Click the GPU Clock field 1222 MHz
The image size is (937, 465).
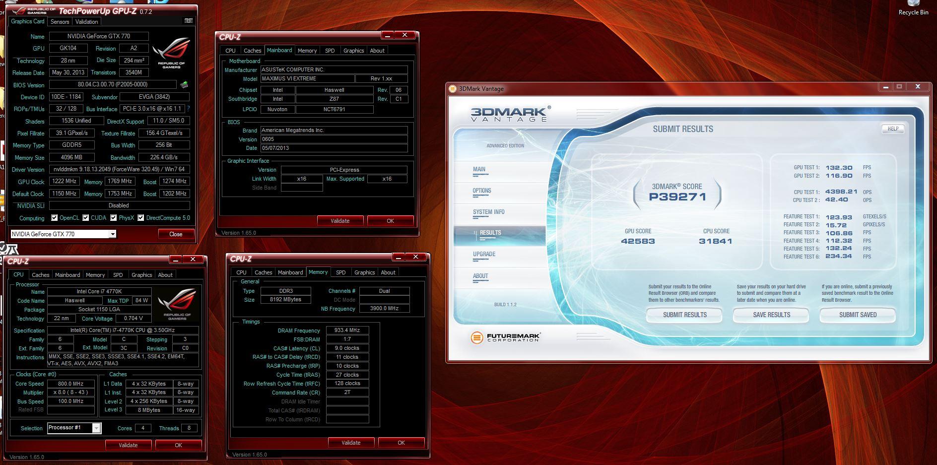point(64,182)
